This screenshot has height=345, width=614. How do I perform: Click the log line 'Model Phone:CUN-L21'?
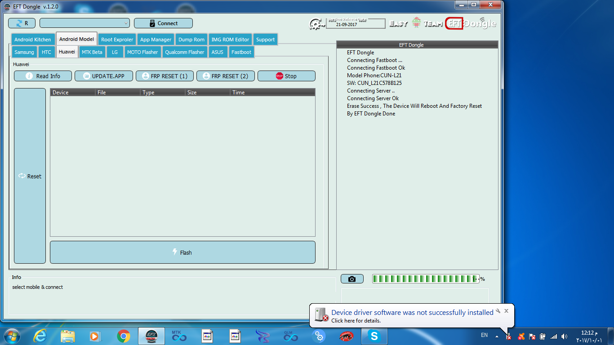374,75
